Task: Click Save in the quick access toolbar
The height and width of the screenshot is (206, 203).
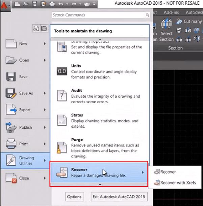Action: tap(35, 4)
